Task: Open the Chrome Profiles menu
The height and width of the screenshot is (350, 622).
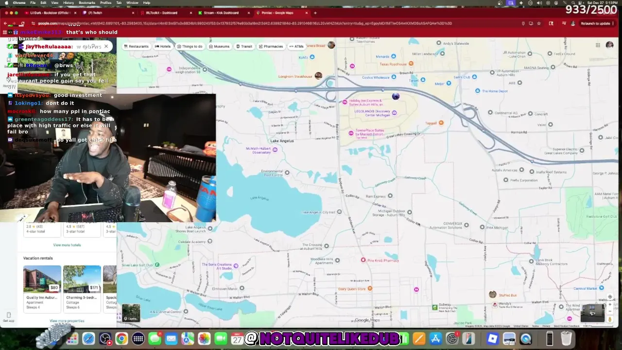Action: 105,3
